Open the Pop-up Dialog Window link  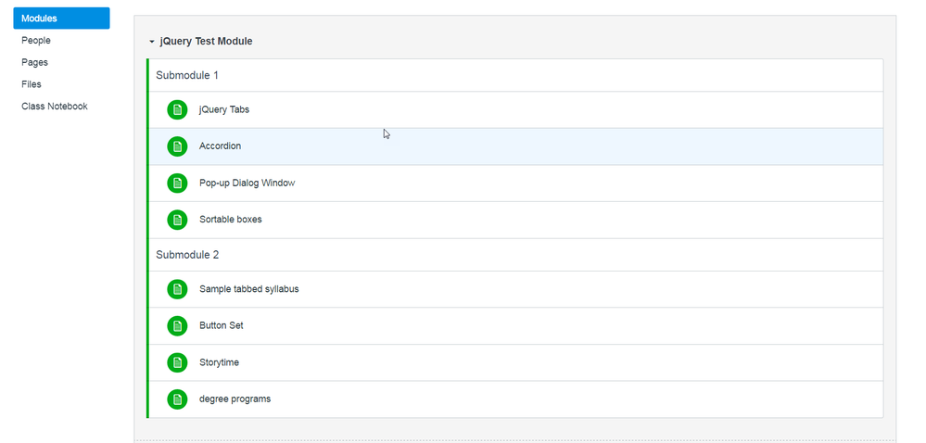pyautogui.click(x=247, y=184)
